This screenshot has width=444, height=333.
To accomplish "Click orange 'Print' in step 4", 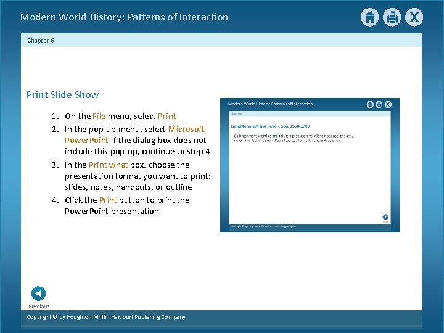I will point(108,200).
